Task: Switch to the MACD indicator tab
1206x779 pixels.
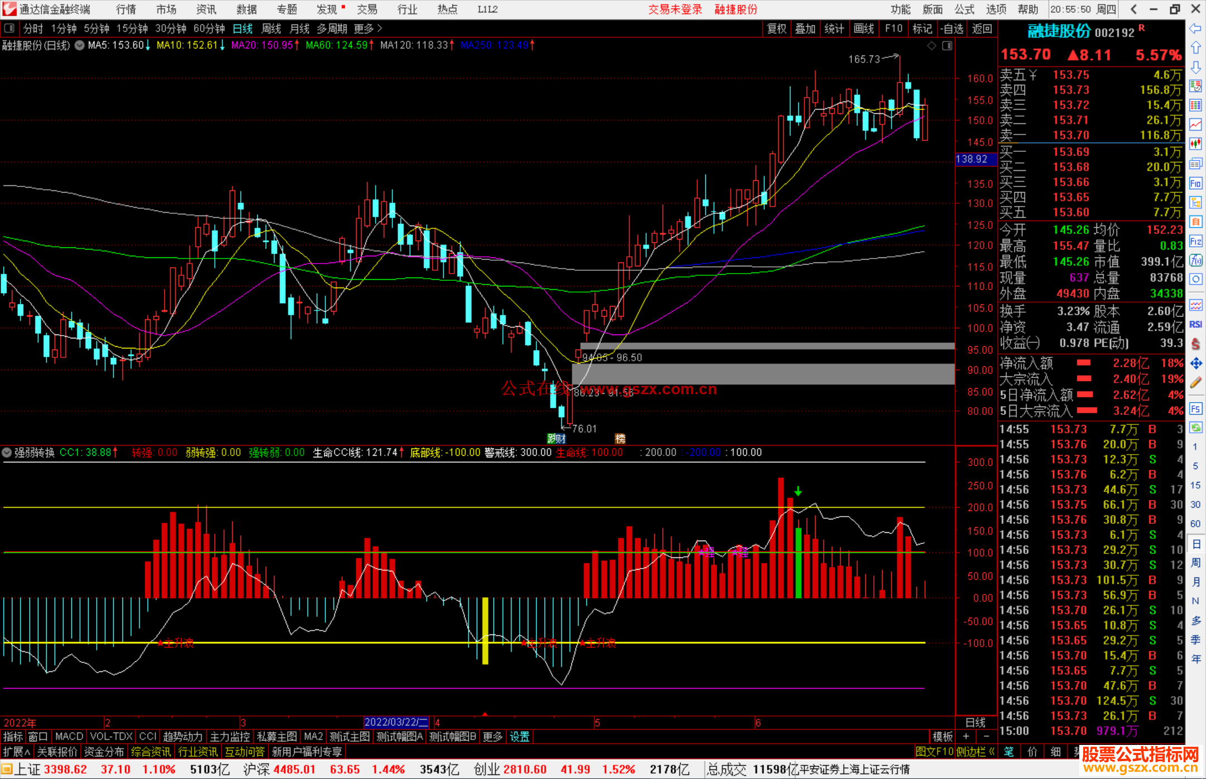Action: (x=69, y=737)
